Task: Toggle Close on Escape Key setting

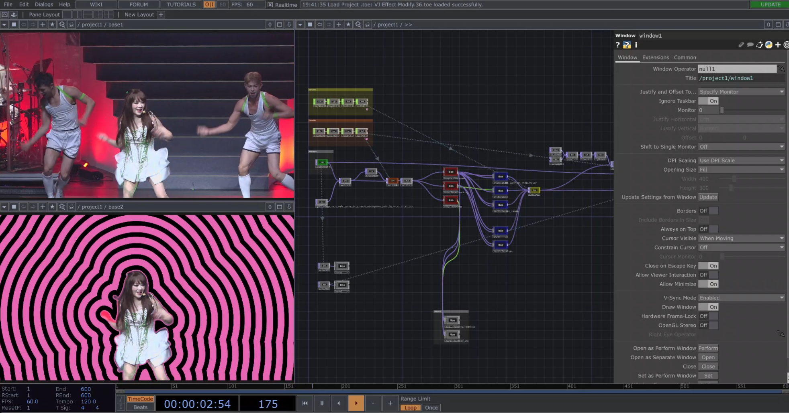Action: (x=708, y=266)
